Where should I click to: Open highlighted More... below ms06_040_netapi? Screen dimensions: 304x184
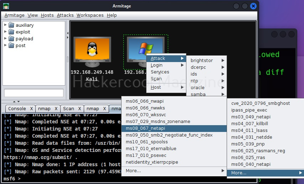point(266,173)
